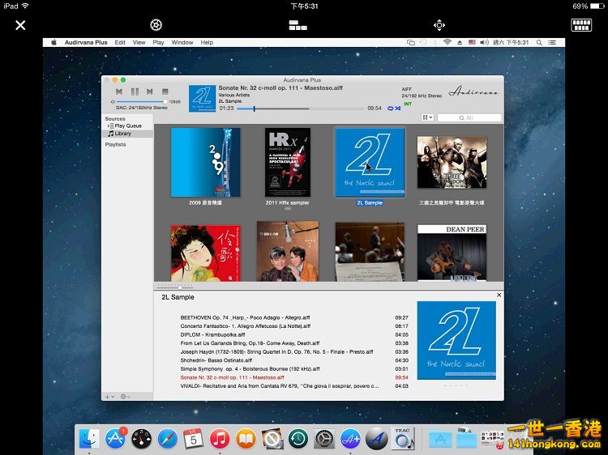This screenshot has width=608, height=455.
Task: Click the library search field
Action: coord(469,117)
